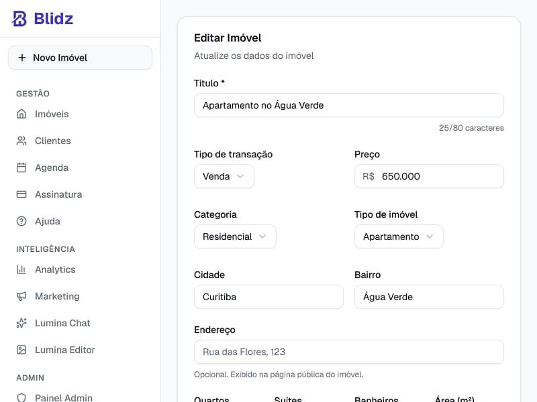Screen dimensions: 537x402
Task: Click the calendar icon beside Agenda
Action: coord(21,167)
